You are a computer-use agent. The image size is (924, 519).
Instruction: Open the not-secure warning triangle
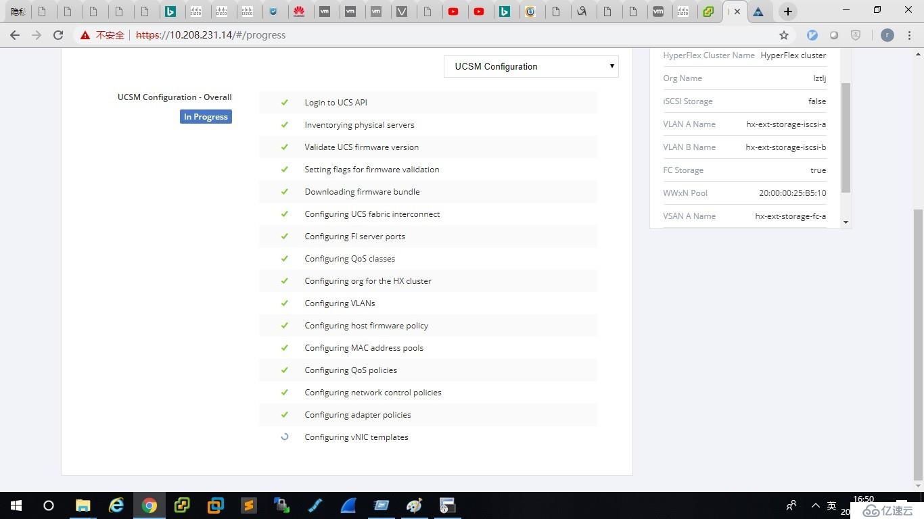click(85, 35)
